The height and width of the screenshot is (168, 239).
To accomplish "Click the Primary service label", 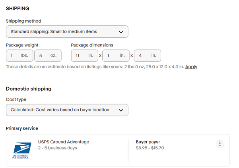I will (22, 128).
